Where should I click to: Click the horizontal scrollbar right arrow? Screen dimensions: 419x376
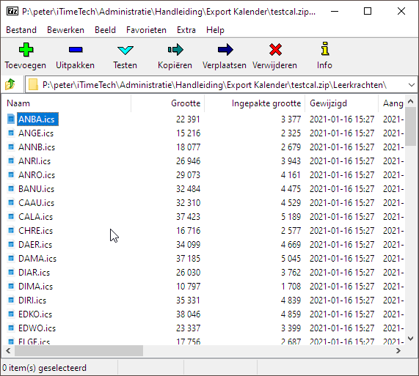398,350
